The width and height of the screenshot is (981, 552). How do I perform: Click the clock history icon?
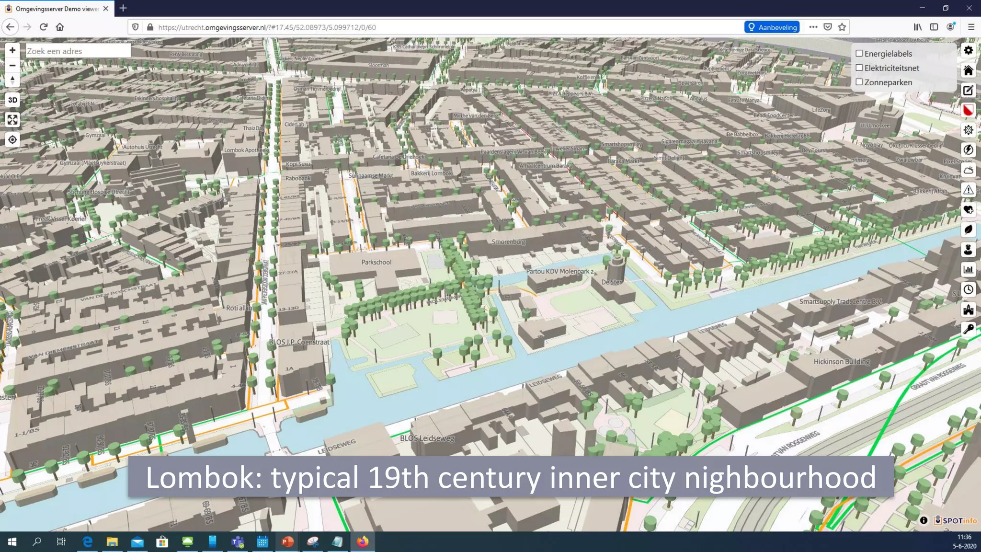[968, 289]
